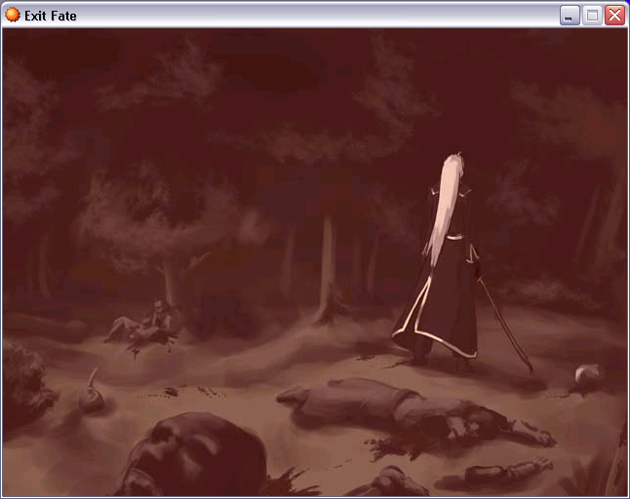Viewport: 630px width, 499px height.
Task: Click the Exit Fate title text
Action: 51,16
